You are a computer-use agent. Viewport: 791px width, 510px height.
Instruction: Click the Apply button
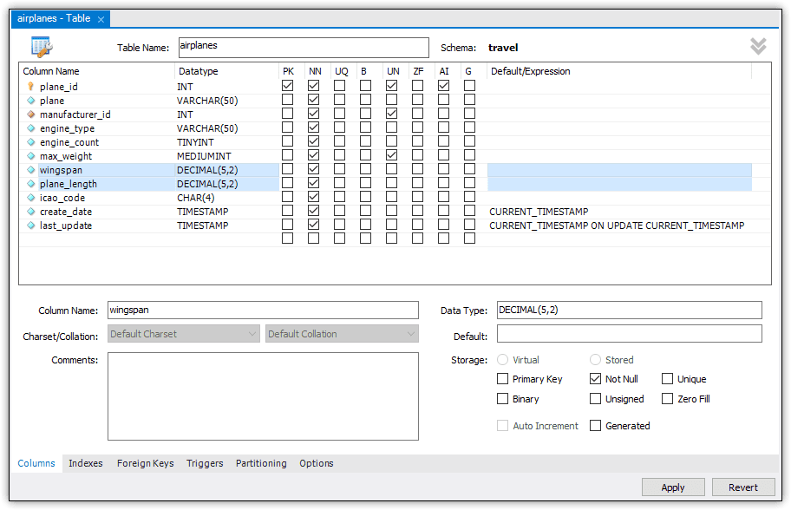[x=673, y=487]
